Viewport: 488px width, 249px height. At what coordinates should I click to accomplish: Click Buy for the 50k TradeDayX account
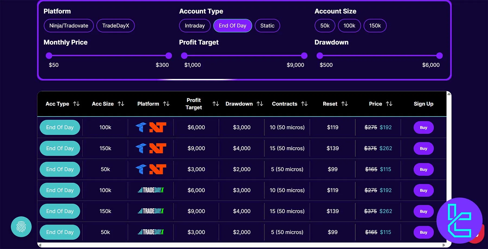point(423,232)
